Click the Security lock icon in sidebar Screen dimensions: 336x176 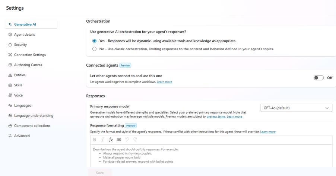[10, 45]
